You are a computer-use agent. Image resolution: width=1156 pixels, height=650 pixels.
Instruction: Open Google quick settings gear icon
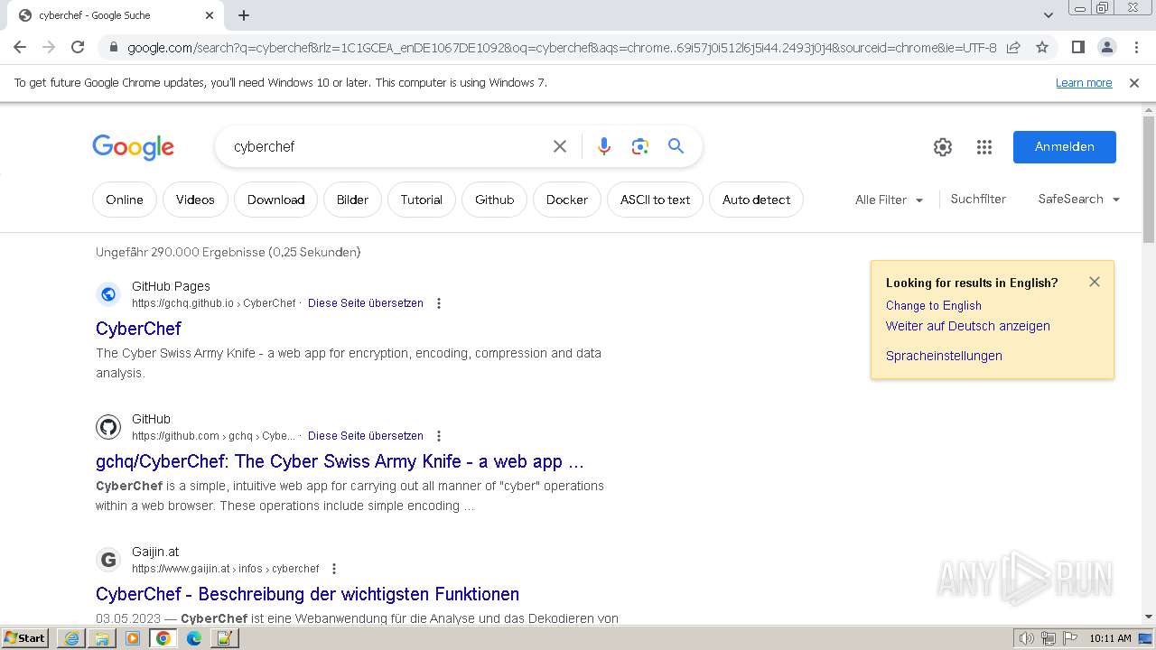point(943,147)
